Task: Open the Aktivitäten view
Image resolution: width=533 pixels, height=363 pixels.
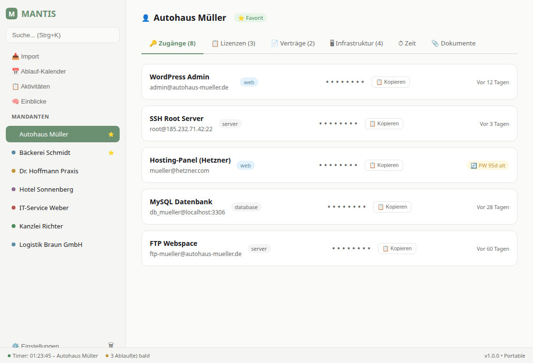Action: [x=31, y=87]
